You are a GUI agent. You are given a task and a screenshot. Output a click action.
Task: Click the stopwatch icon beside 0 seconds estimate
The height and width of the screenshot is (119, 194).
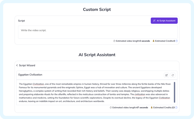[114, 41]
